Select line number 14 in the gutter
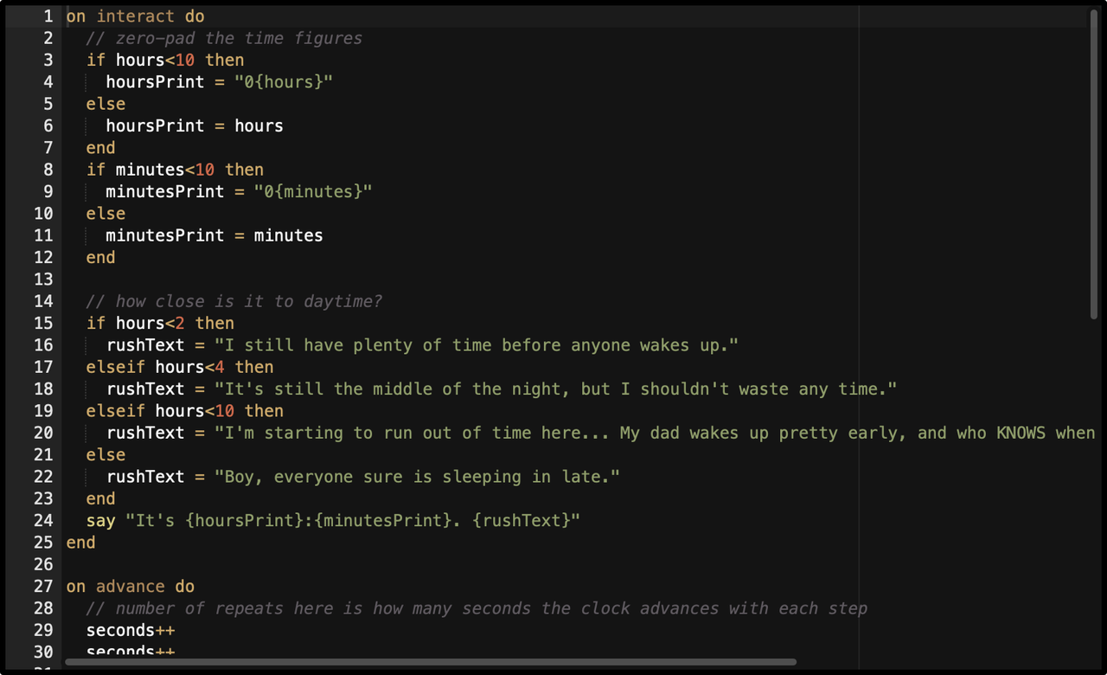1107x675 pixels. (x=43, y=301)
